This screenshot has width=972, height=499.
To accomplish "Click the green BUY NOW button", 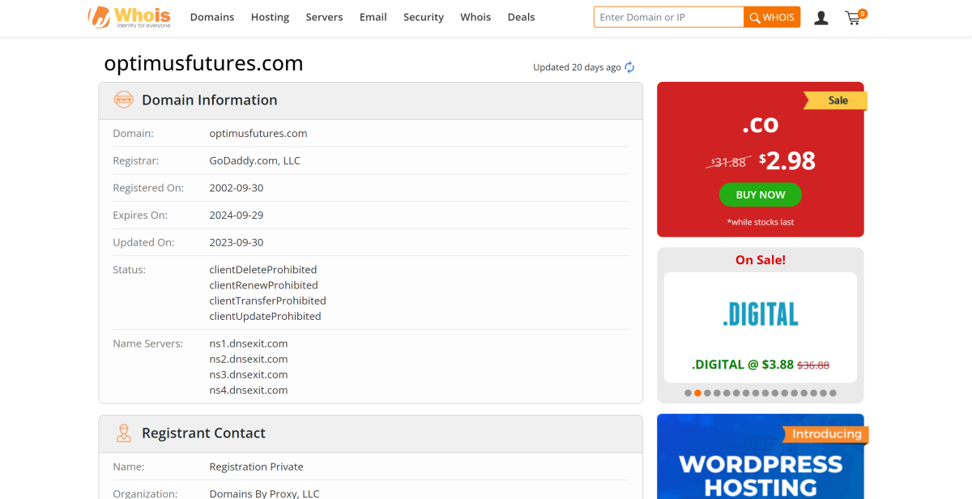I will [760, 194].
